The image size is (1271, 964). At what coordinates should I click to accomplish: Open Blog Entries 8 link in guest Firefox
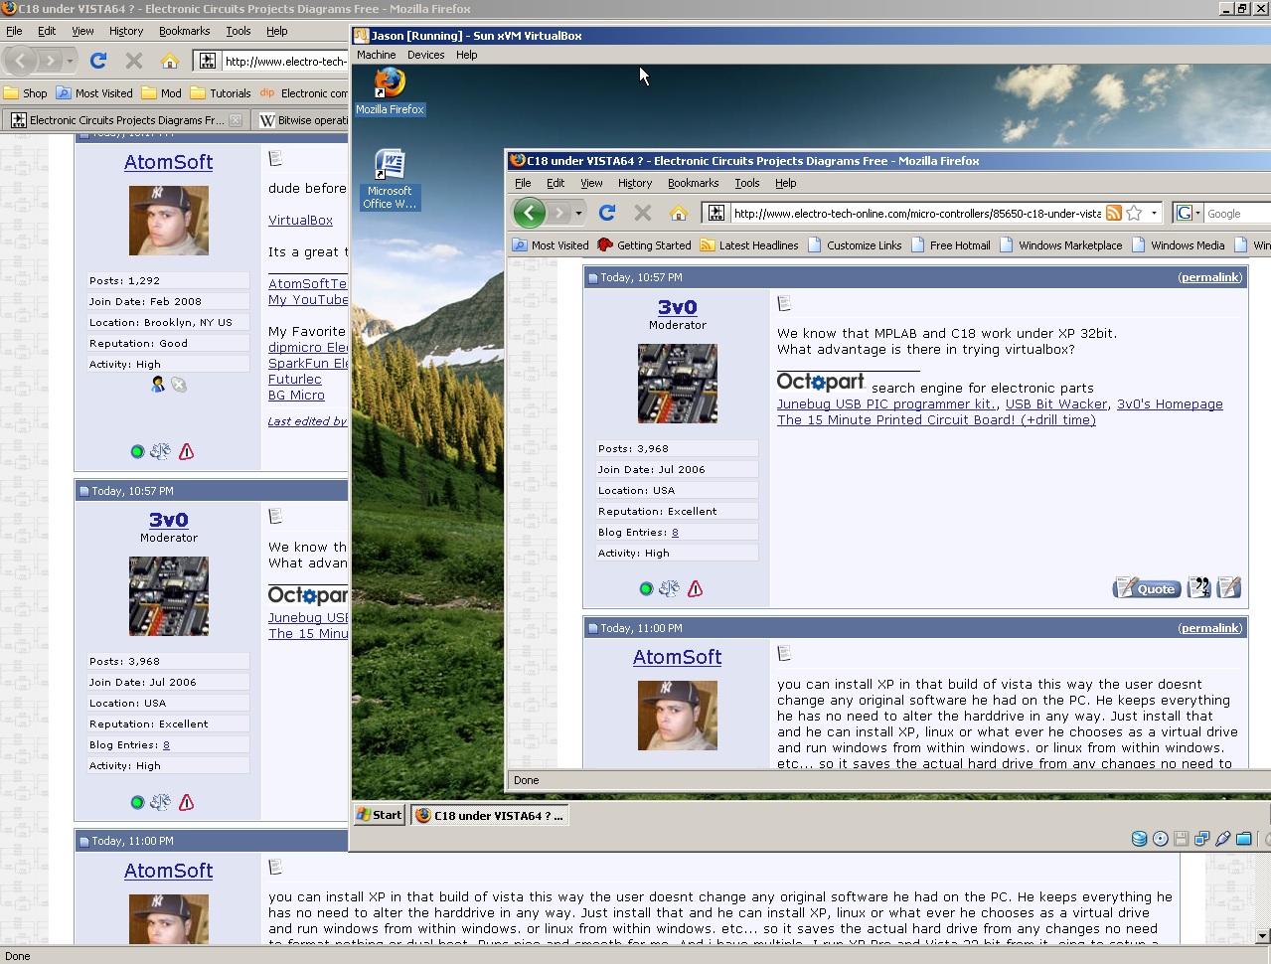(675, 533)
